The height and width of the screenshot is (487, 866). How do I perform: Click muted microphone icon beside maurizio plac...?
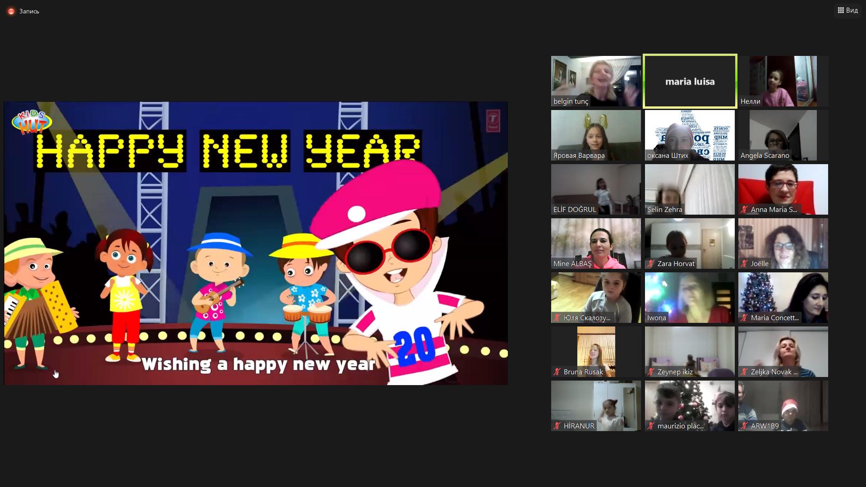click(651, 426)
